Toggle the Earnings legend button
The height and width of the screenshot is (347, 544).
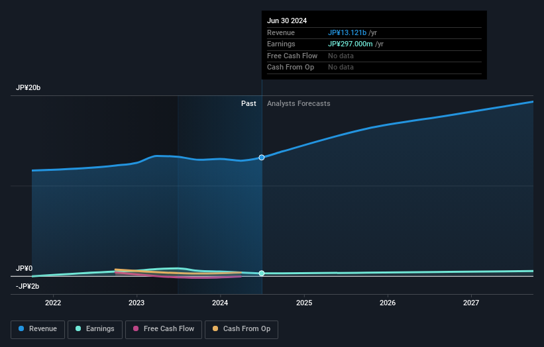click(x=95, y=329)
